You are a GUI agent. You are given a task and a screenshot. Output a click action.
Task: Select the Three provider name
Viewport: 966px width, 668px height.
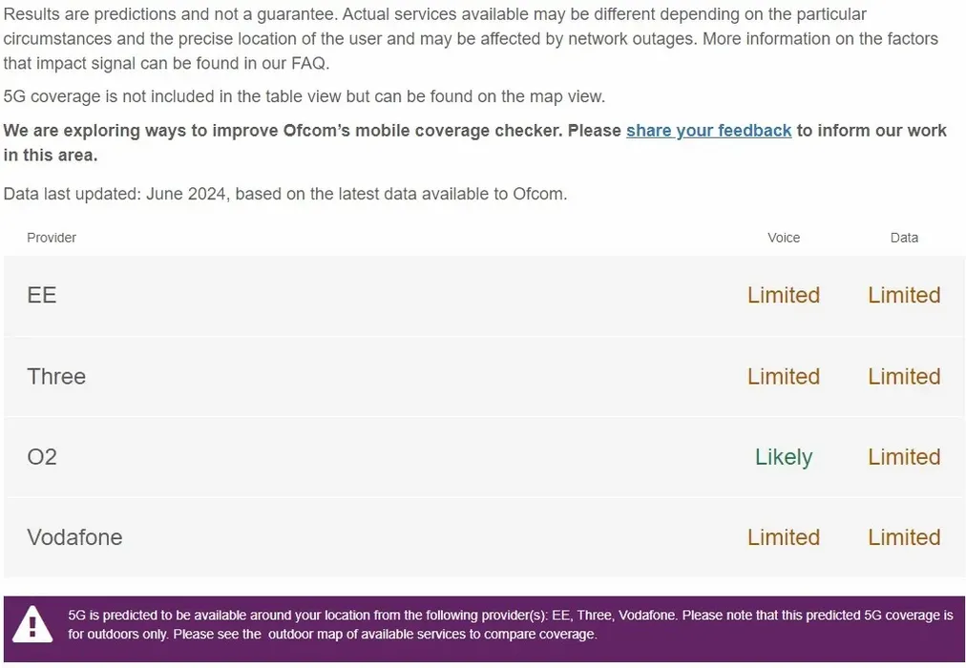pyautogui.click(x=56, y=377)
